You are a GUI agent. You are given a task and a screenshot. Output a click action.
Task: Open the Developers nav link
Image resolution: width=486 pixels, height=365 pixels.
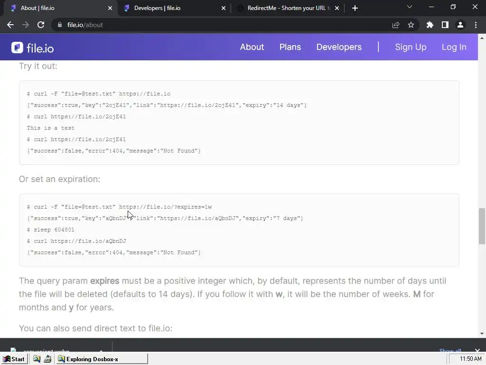coord(339,47)
